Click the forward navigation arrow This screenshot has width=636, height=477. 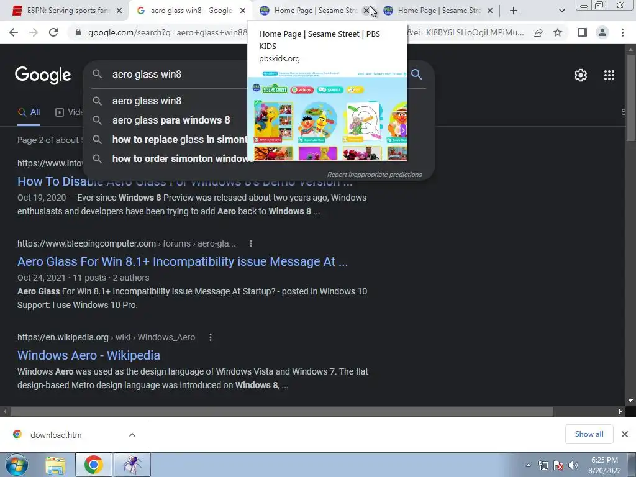tap(34, 32)
